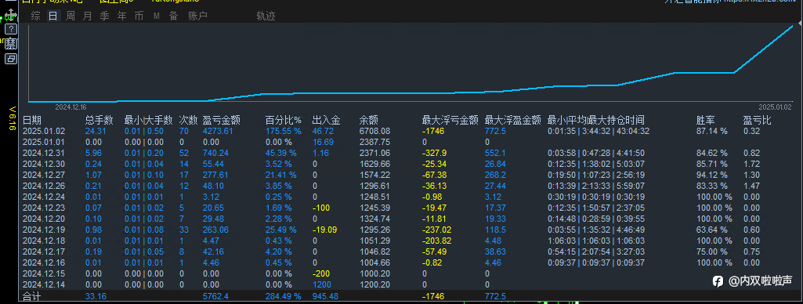Click the profit ratio 1.72
Screen dimensions: 803x304
(751, 164)
